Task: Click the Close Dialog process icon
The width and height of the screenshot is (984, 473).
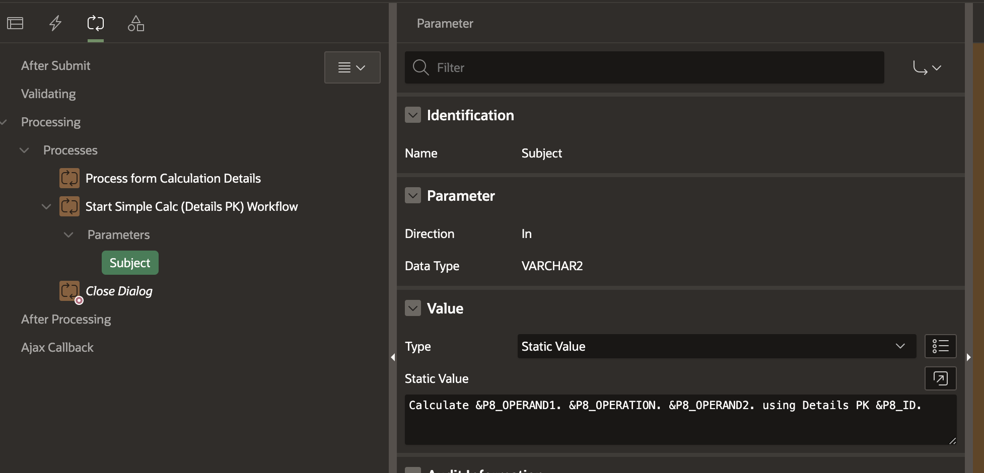Action: pyautogui.click(x=69, y=291)
